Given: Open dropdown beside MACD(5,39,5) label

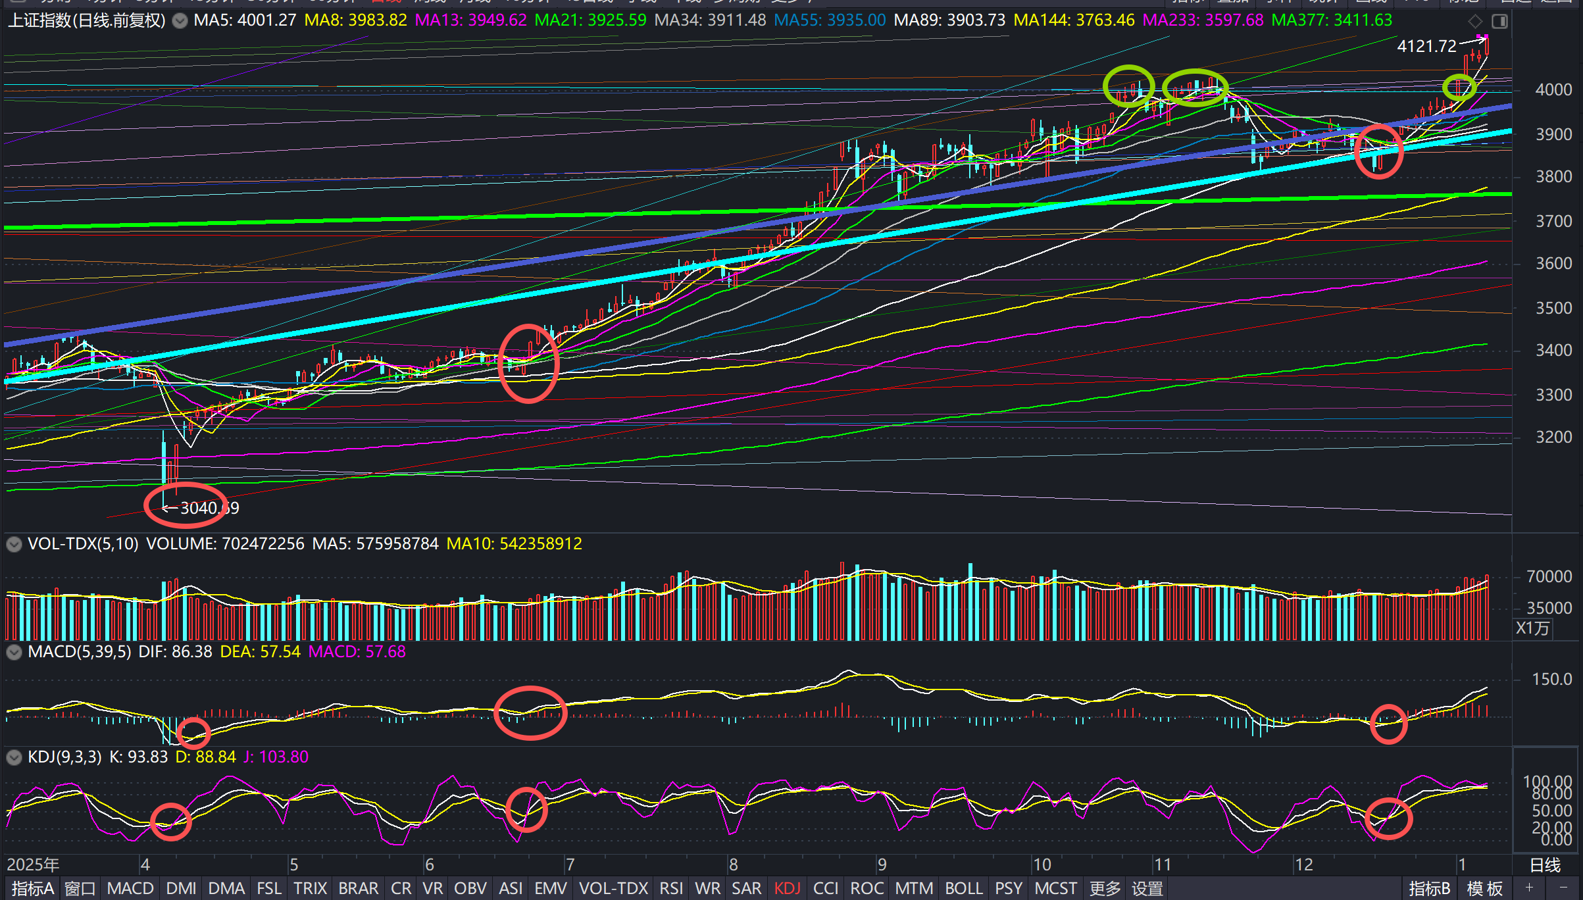Looking at the screenshot, I should 14,652.
